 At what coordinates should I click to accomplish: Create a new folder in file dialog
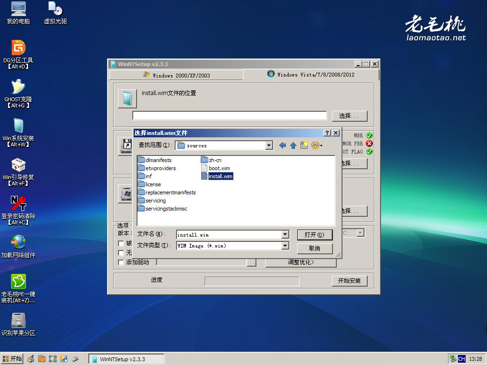click(x=304, y=145)
